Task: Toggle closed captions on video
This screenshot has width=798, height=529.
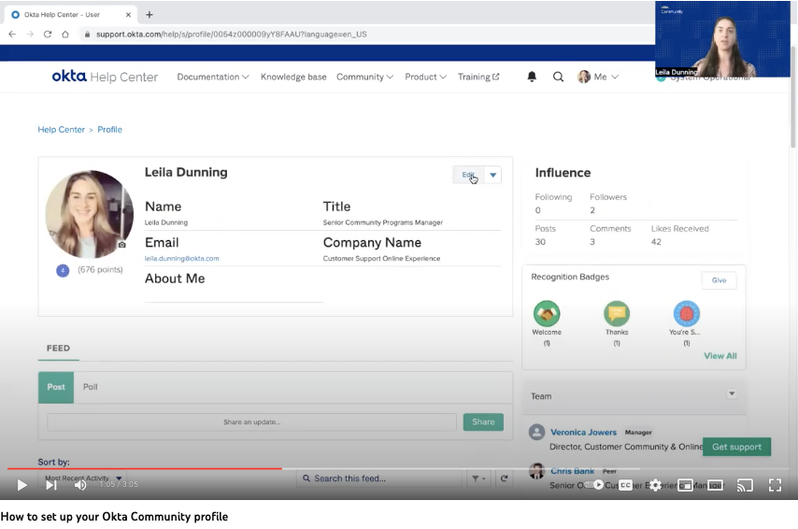Action: click(x=625, y=485)
